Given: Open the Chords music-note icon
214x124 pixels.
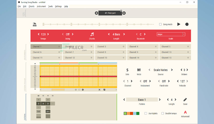Looking at the screenshot, I should (92, 34).
